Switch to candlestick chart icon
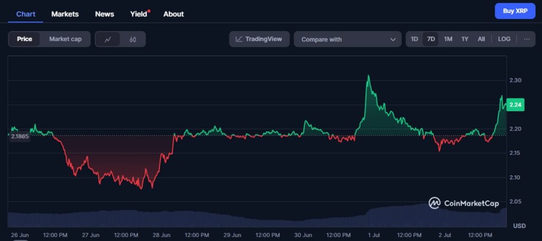The height and width of the screenshot is (241, 542). [x=133, y=39]
